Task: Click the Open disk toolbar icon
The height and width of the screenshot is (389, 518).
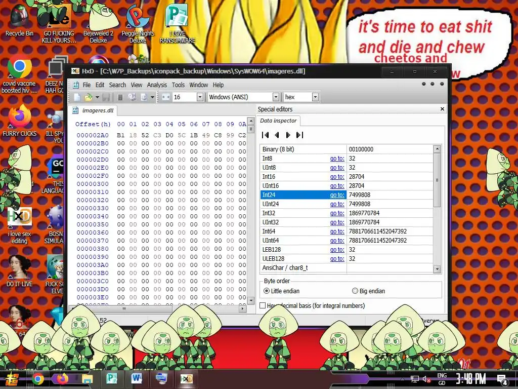Action: (x=132, y=97)
